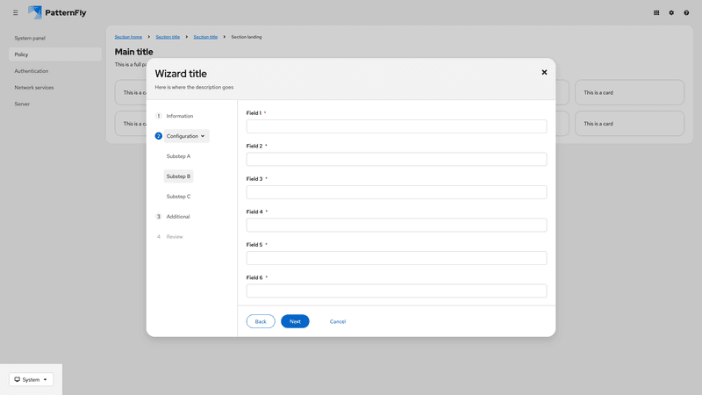Click the 'Section landing' breadcrumb text
Screen dimensions: 702x395
(x=247, y=37)
